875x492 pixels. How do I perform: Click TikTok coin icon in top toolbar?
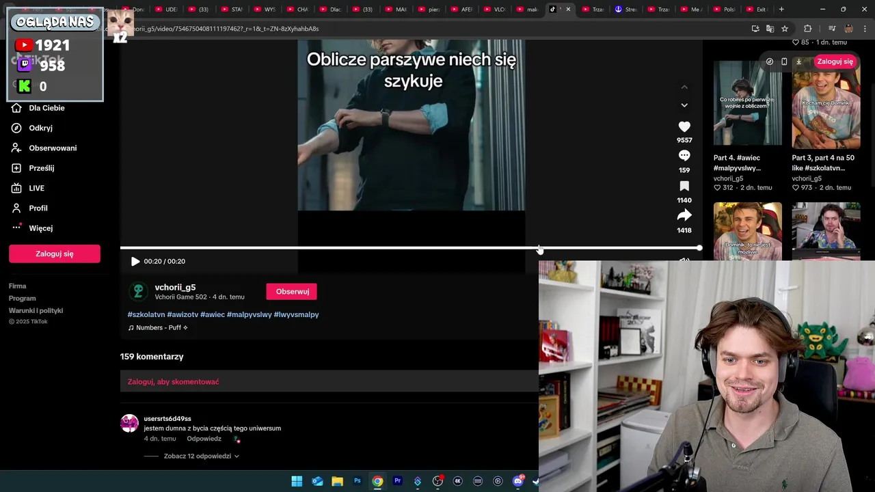(x=770, y=61)
